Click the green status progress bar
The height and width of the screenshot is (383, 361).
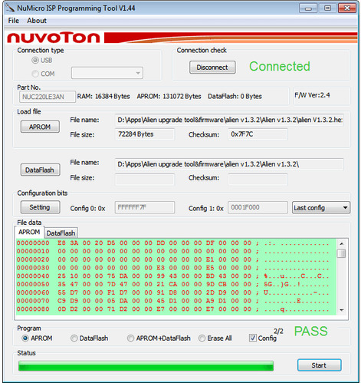tap(146, 366)
